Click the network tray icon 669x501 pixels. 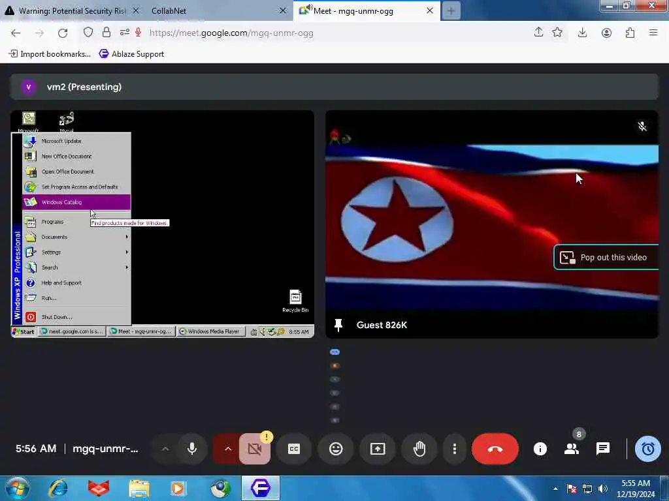[x=587, y=489]
